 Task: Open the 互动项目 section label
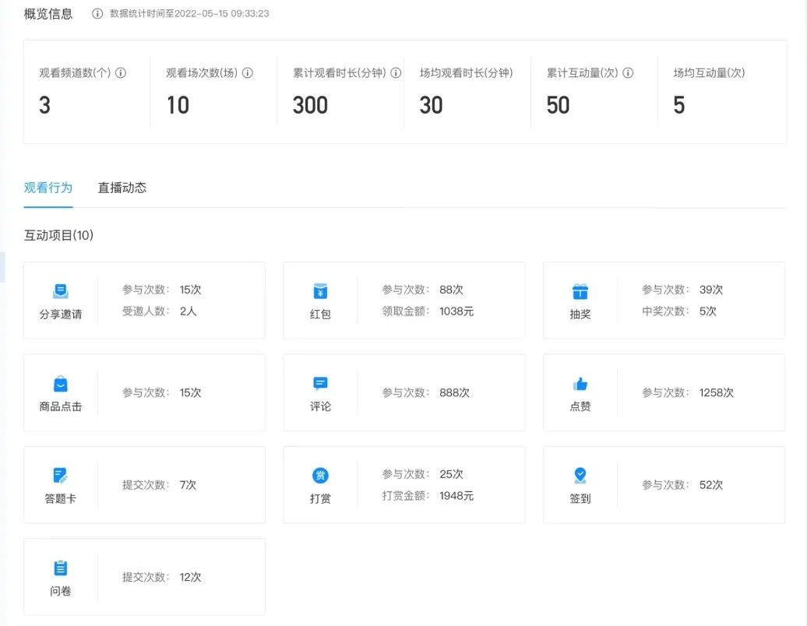(57, 235)
